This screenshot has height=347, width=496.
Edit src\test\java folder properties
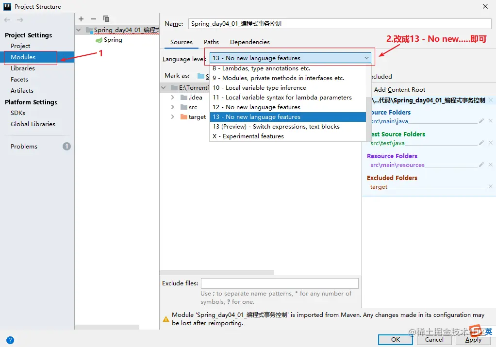click(x=481, y=143)
